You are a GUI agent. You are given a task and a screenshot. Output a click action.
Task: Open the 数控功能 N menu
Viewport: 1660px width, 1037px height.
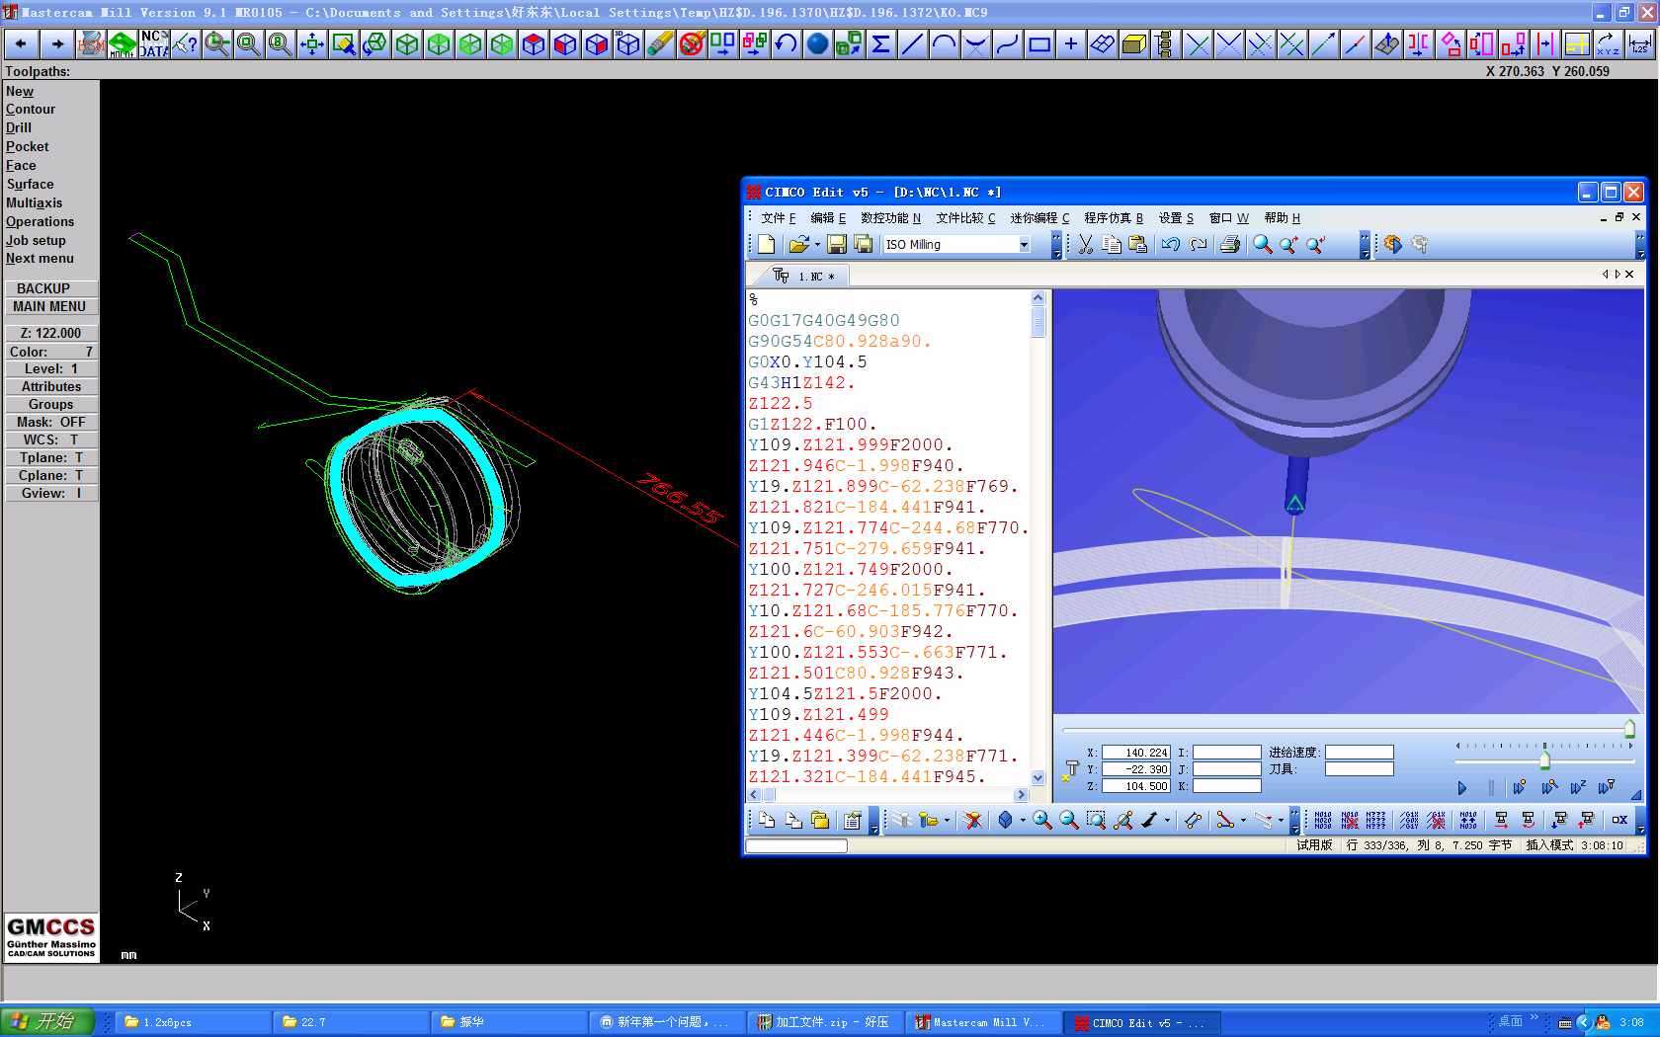[x=890, y=218]
